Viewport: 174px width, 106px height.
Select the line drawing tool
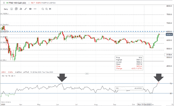click(x=26, y=9)
